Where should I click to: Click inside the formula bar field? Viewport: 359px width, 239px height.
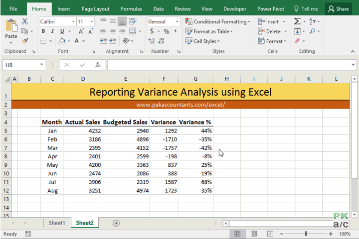[229, 65]
